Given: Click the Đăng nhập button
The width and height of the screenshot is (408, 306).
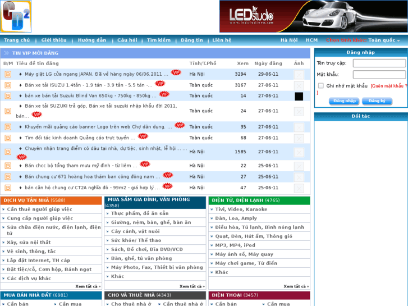Looking at the screenshot, I should coord(344,101).
